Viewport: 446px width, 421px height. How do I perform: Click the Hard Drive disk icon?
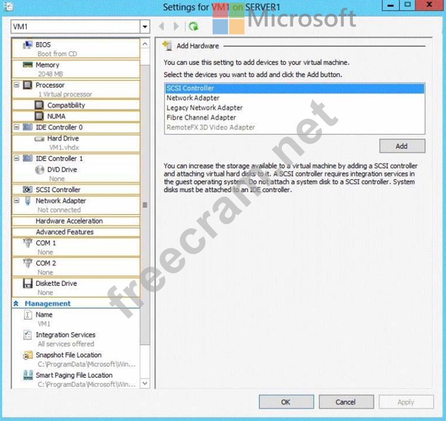(x=39, y=139)
